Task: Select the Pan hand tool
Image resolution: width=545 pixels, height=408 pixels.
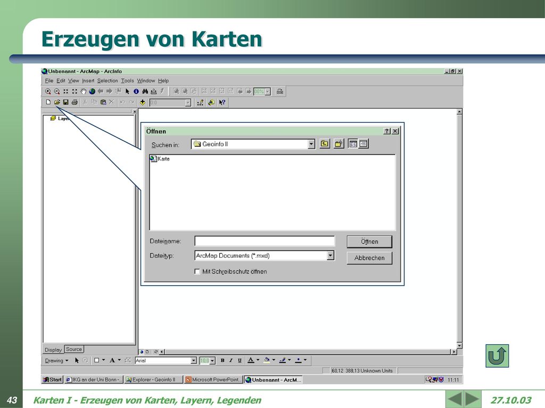Action: point(83,91)
